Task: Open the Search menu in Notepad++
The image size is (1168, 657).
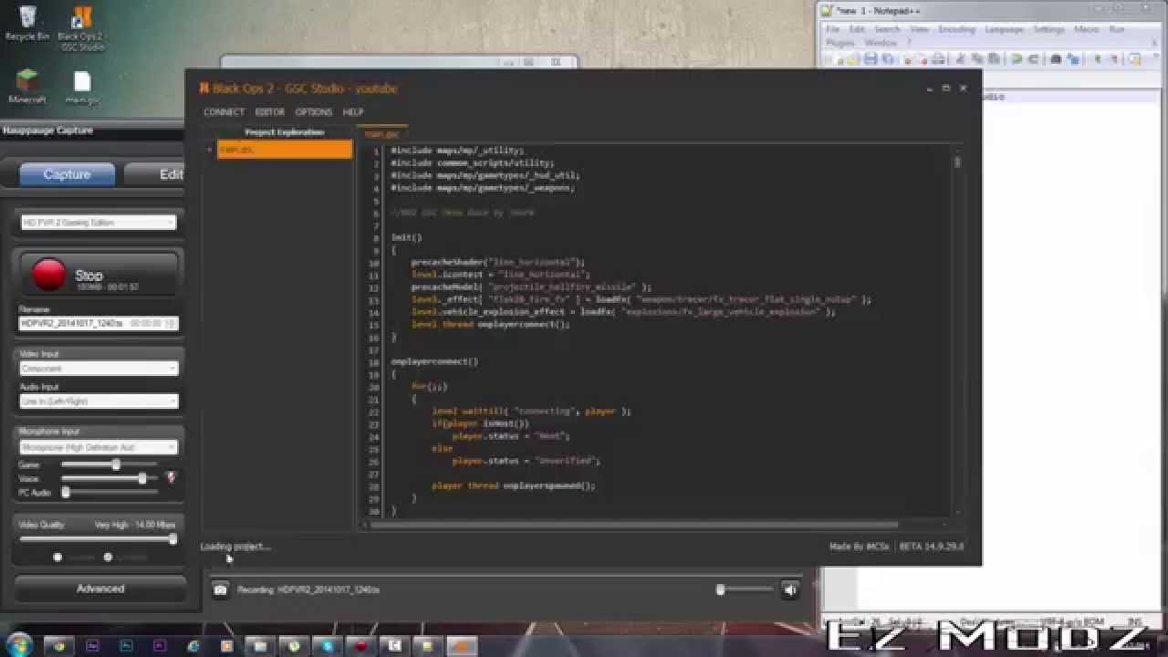Action: (887, 29)
